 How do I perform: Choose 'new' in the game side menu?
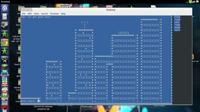click(x=177, y=22)
